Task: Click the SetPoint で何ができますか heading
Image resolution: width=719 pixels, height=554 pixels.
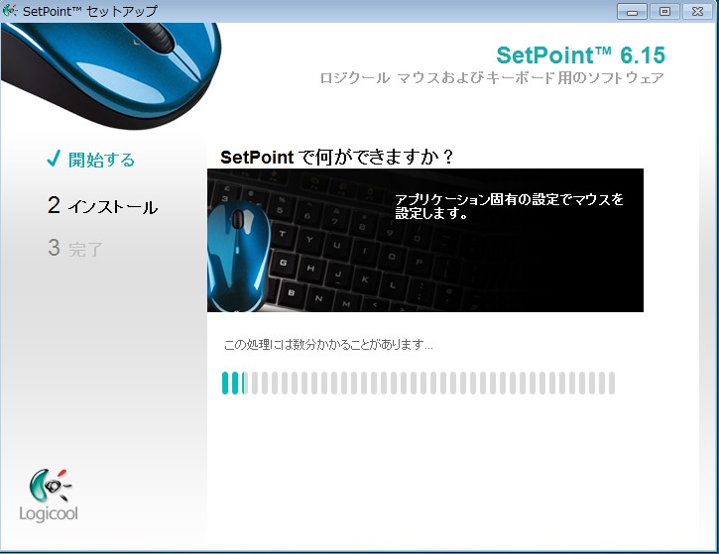Action: 336,158
